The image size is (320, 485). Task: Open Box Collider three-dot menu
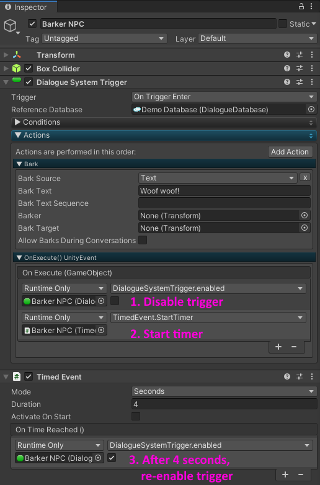(312, 68)
